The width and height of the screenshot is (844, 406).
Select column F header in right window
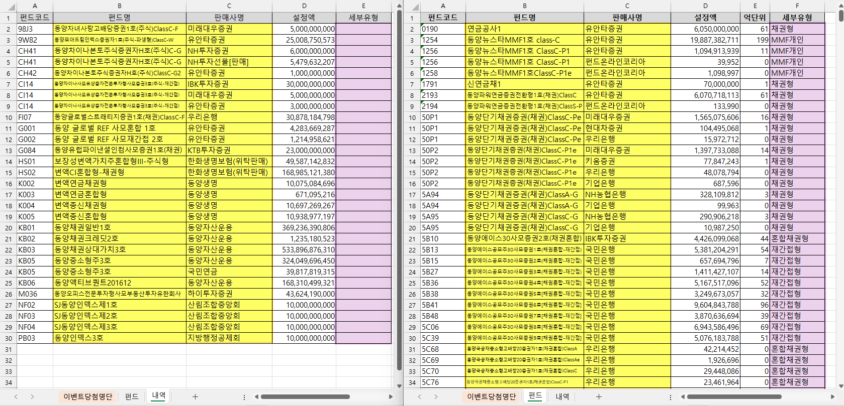797,6
